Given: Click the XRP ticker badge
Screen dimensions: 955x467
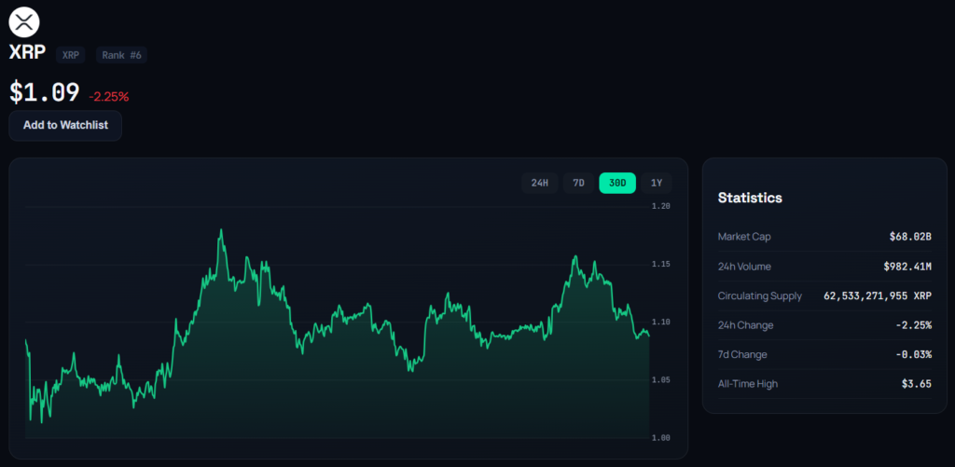Looking at the screenshot, I should tap(71, 55).
